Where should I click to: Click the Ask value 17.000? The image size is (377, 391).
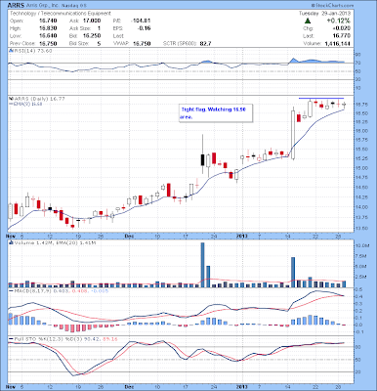coord(92,21)
